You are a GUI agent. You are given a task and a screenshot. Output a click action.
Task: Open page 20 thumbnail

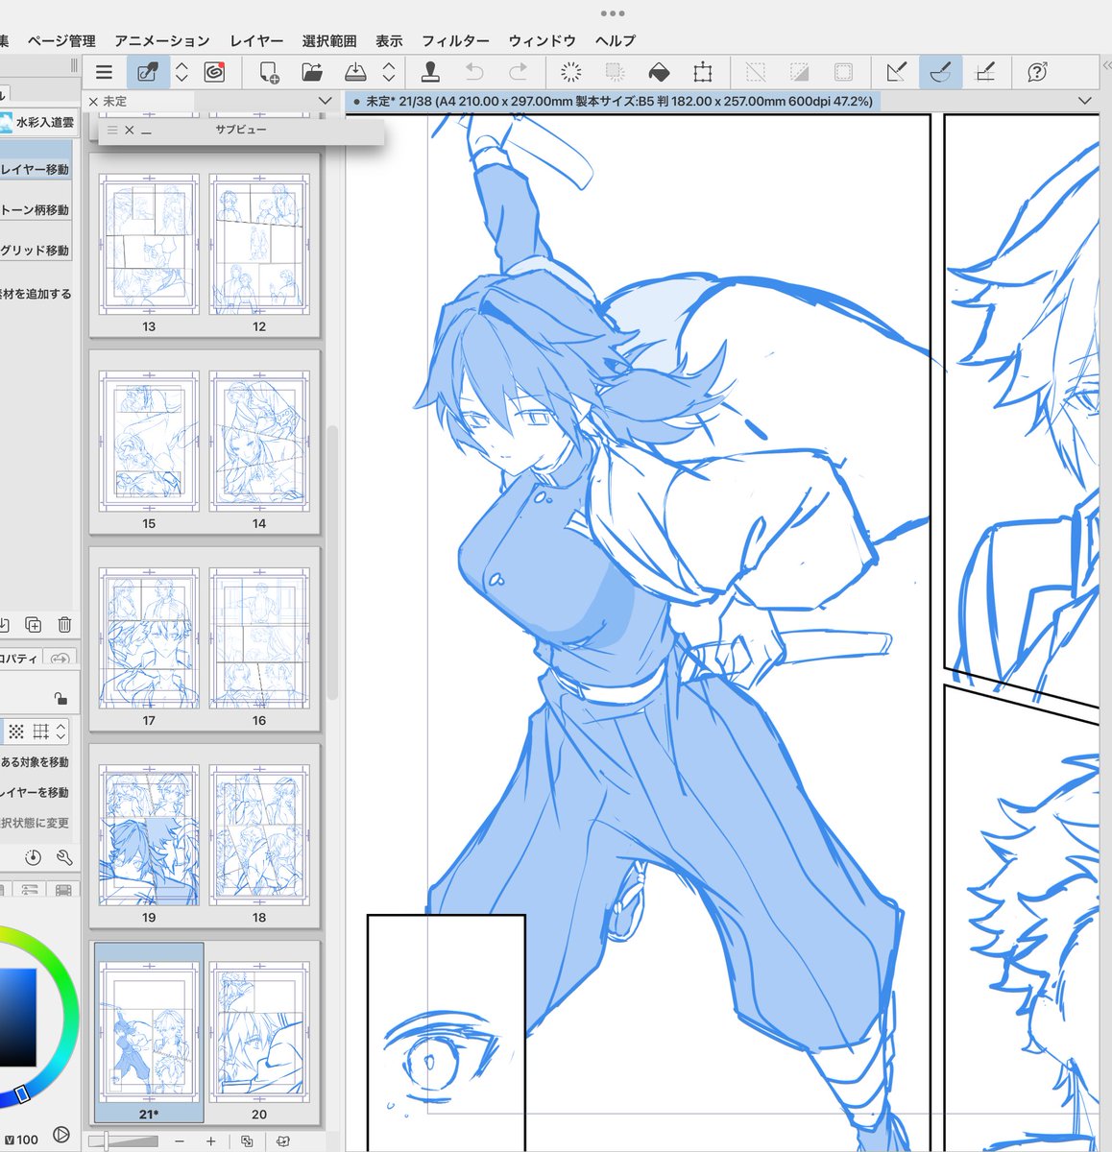pyautogui.click(x=259, y=1032)
